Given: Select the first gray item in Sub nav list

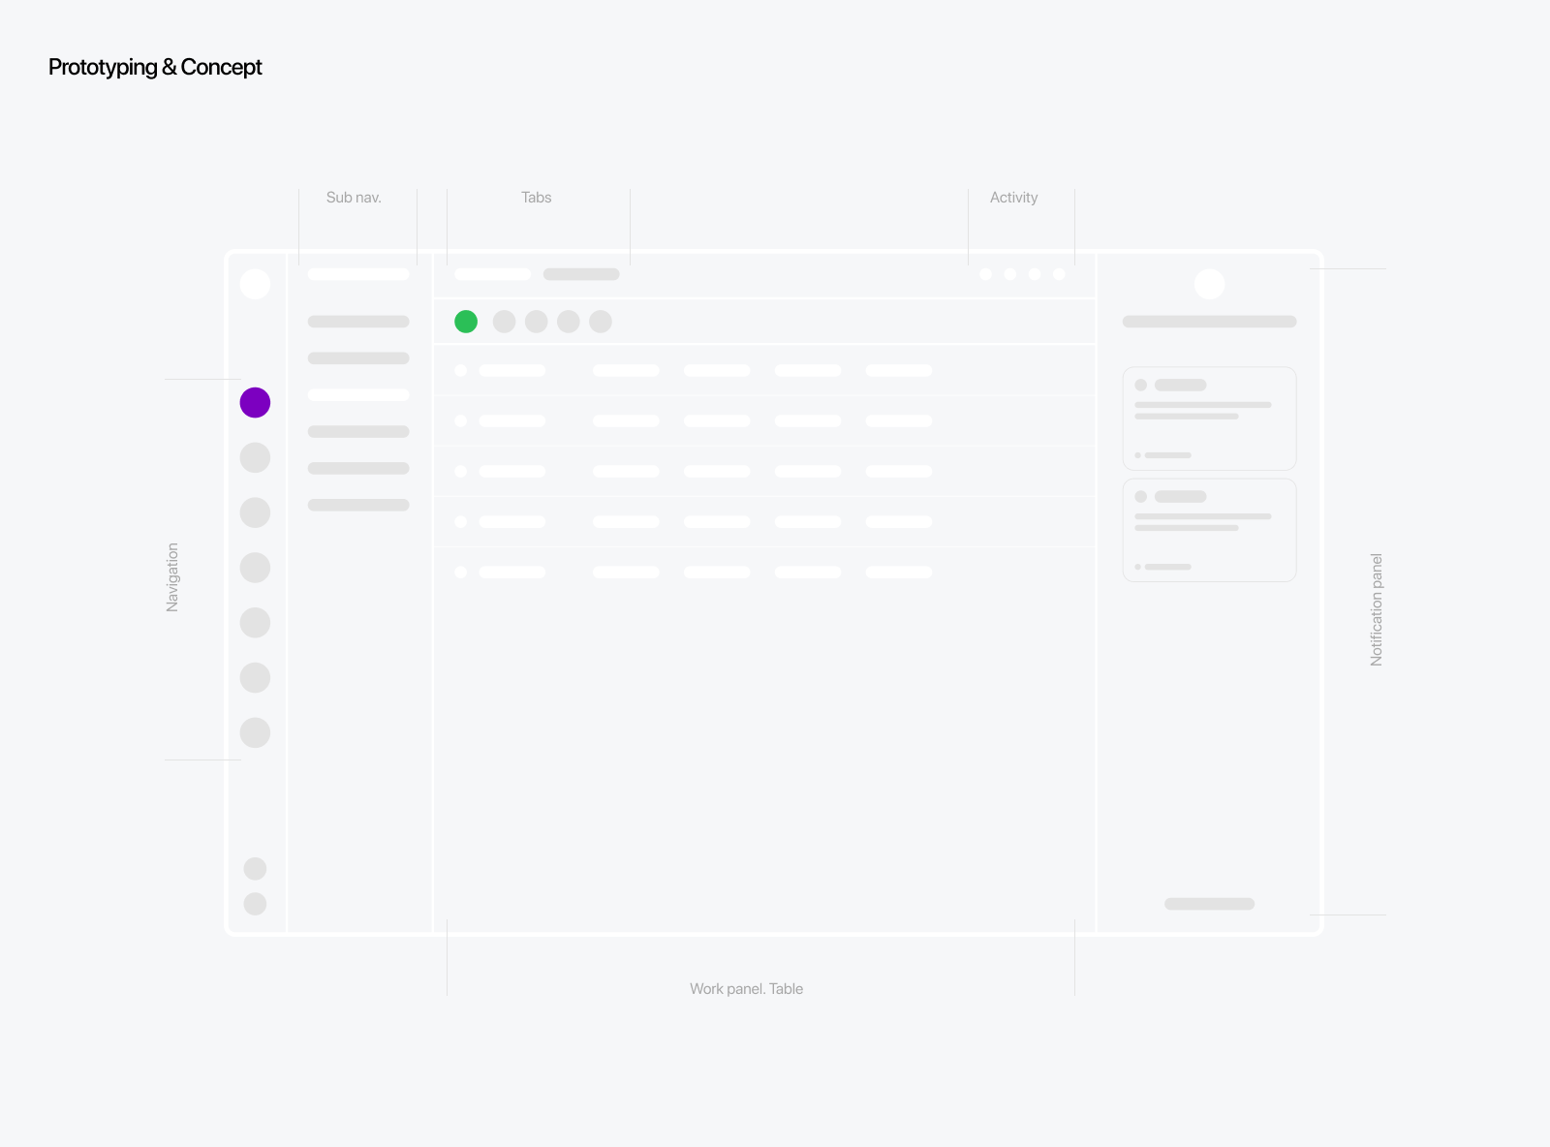Looking at the screenshot, I should coord(358,322).
